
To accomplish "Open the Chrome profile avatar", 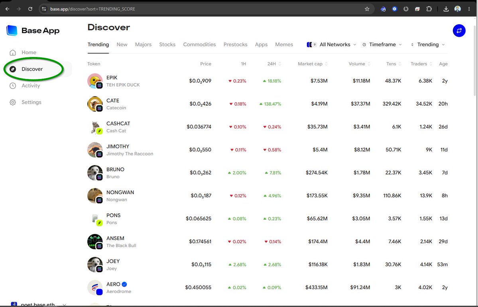I will pos(458,9).
